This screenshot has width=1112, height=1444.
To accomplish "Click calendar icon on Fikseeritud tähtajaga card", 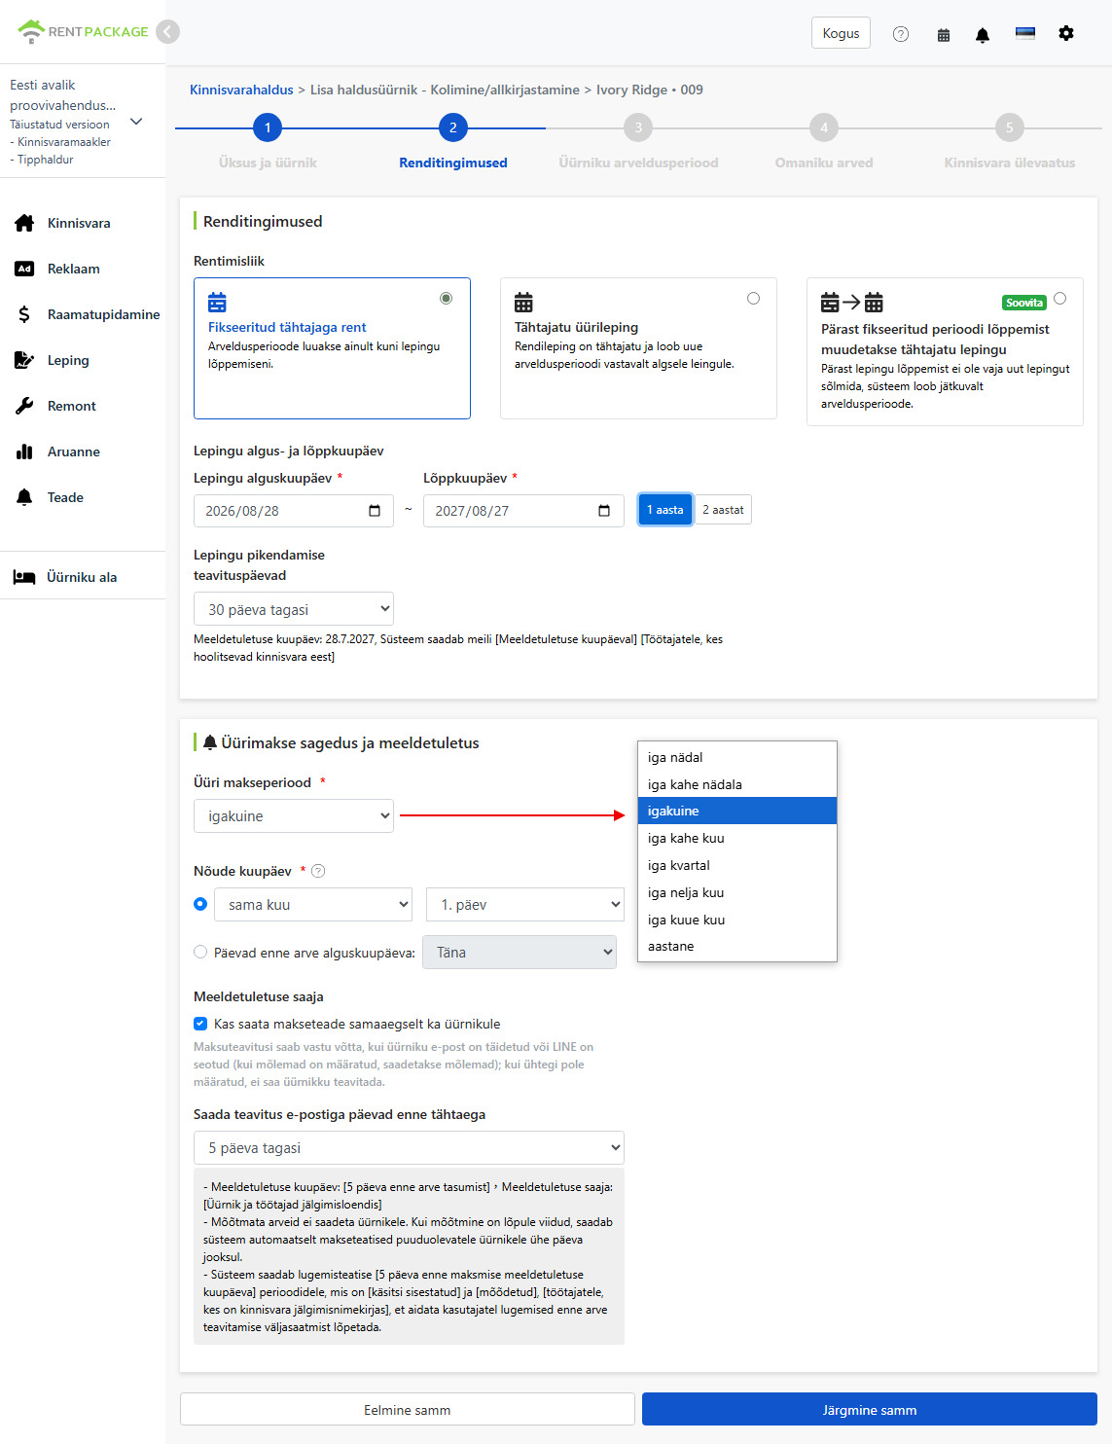I will [x=217, y=302].
